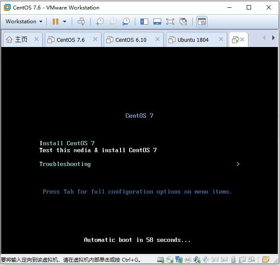Viewport: 280px width, 266px height.
Task: Send Ctrl+Alt+Del to the VM
Action: pyautogui.click(x=81, y=22)
